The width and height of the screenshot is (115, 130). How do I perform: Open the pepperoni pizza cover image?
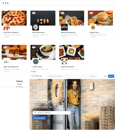click(14, 18)
